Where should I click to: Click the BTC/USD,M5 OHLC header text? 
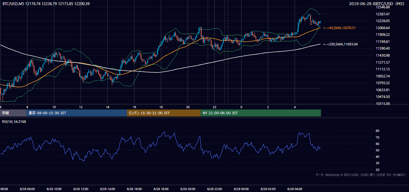coord(46,4)
